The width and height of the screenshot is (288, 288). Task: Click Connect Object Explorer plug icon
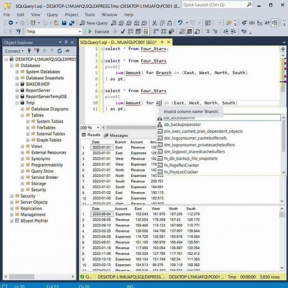click(x=29, y=50)
